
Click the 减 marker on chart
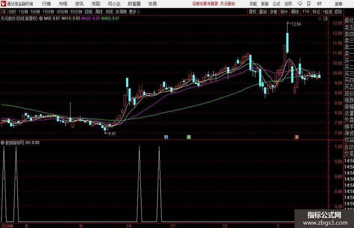click(189, 137)
